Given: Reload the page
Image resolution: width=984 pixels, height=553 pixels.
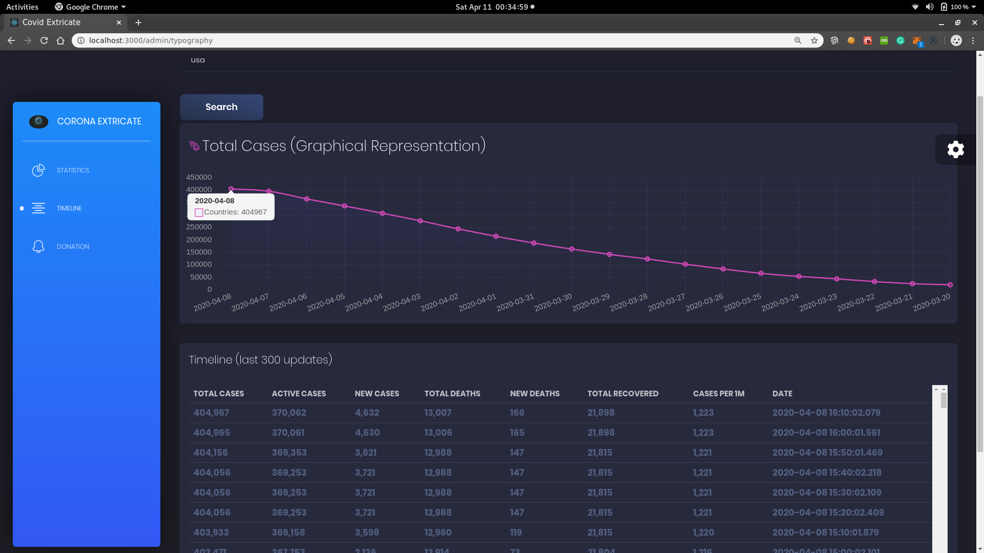Looking at the screenshot, I should [x=44, y=40].
